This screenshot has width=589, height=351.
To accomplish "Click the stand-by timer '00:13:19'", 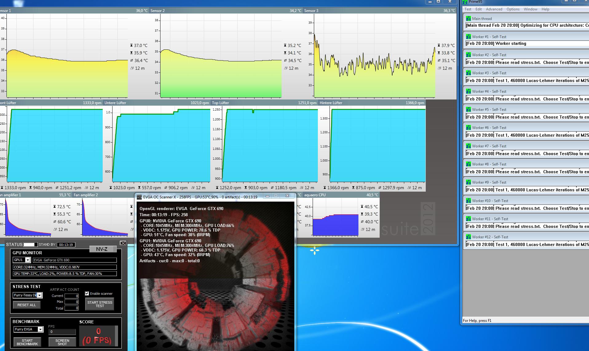I will pos(66,245).
